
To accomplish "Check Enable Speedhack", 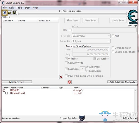I will click(113, 52).
